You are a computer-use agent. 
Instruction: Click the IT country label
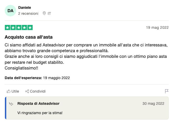[49, 13]
